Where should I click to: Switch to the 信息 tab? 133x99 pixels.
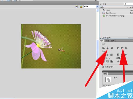[x=107, y=41]
